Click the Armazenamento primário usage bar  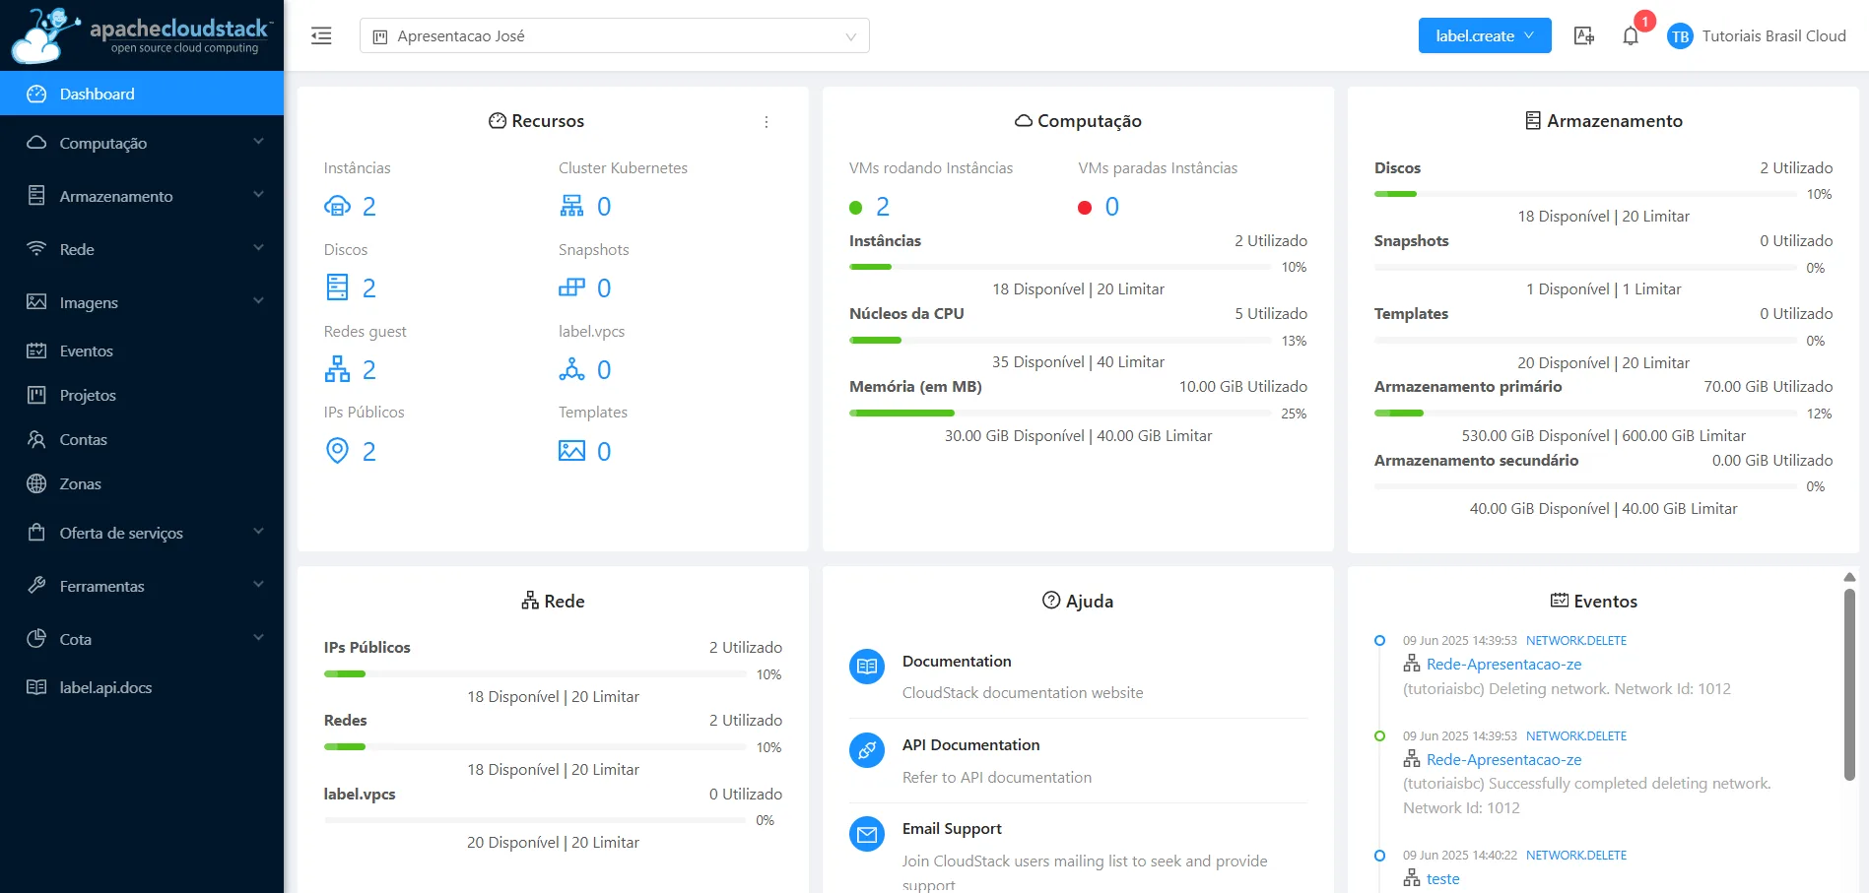(x=1585, y=414)
